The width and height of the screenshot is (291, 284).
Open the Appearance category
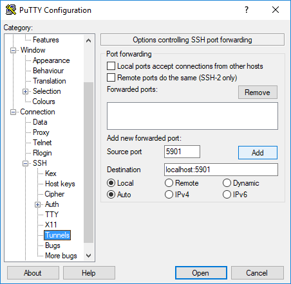[x=52, y=60]
